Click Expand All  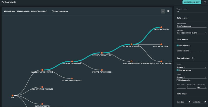(x=9, y=11)
